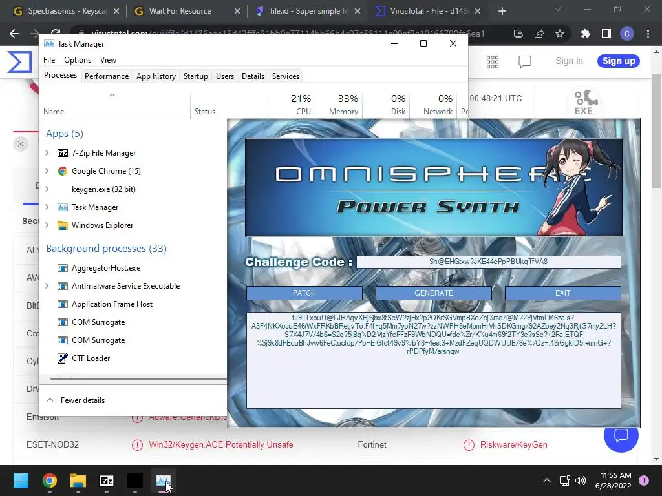Click the 7-Zip File Manager icon in Task Manager
This screenshot has height=496, width=662.
coord(63,153)
